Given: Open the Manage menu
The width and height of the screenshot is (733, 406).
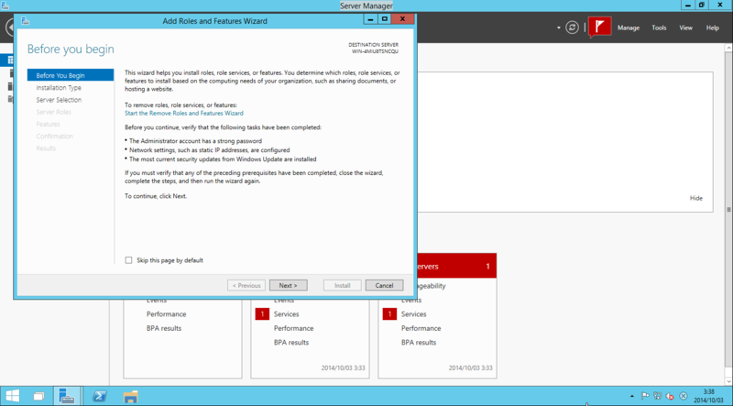Looking at the screenshot, I should (629, 27).
